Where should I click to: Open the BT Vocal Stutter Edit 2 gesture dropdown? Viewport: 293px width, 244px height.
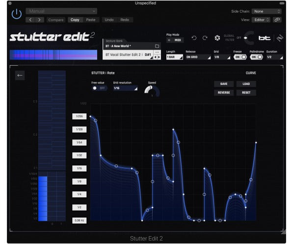click(x=128, y=55)
